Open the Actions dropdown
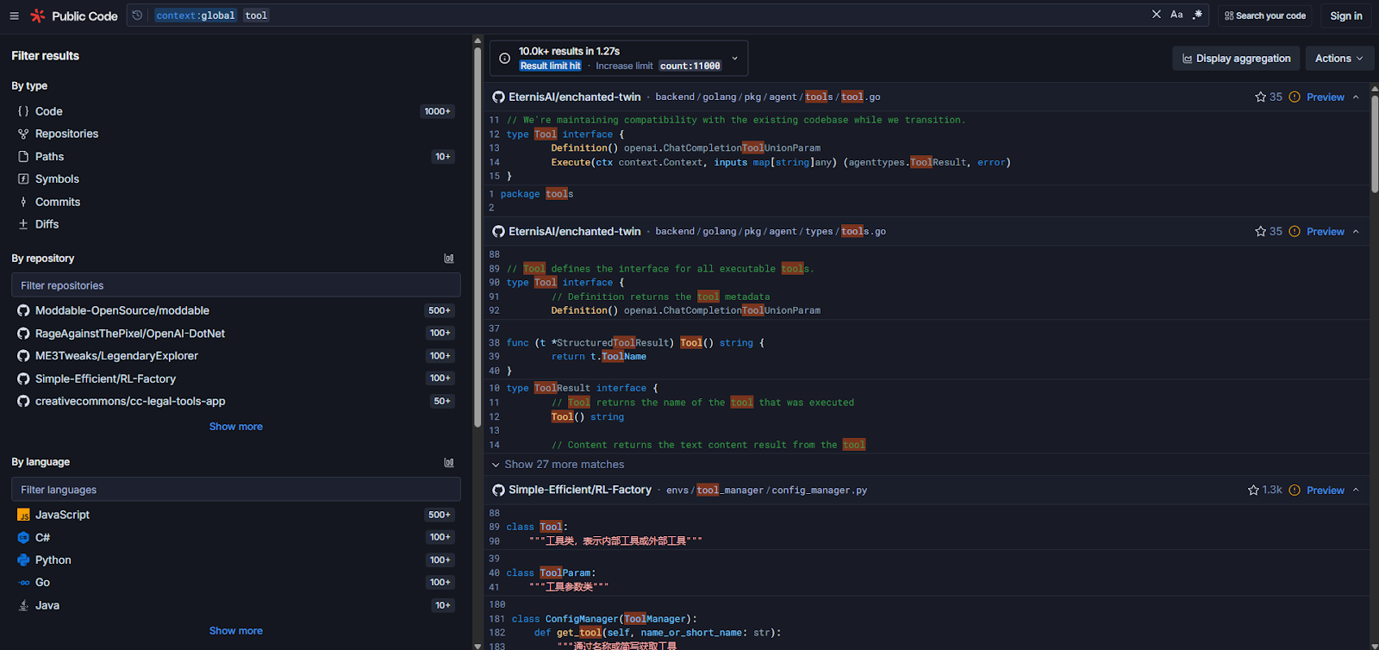 pyautogui.click(x=1339, y=59)
